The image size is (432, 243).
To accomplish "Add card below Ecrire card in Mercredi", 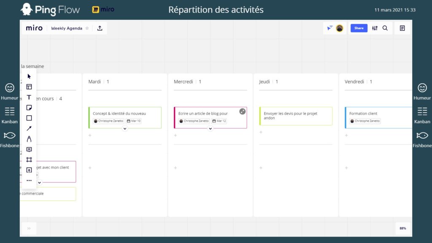I will 175,135.
